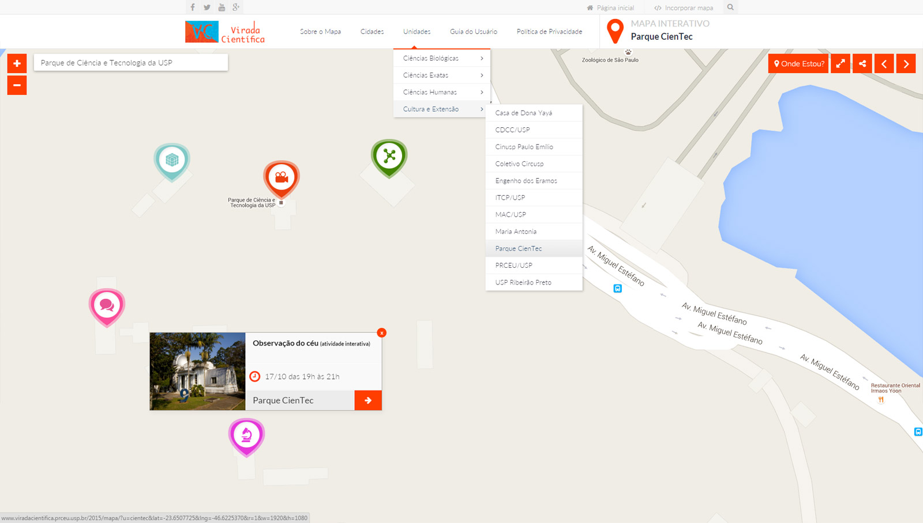Image resolution: width=923 pixels, height=523 pixels.
Task: Open the Guia do Usuário menu
Action: click(474, 32)
